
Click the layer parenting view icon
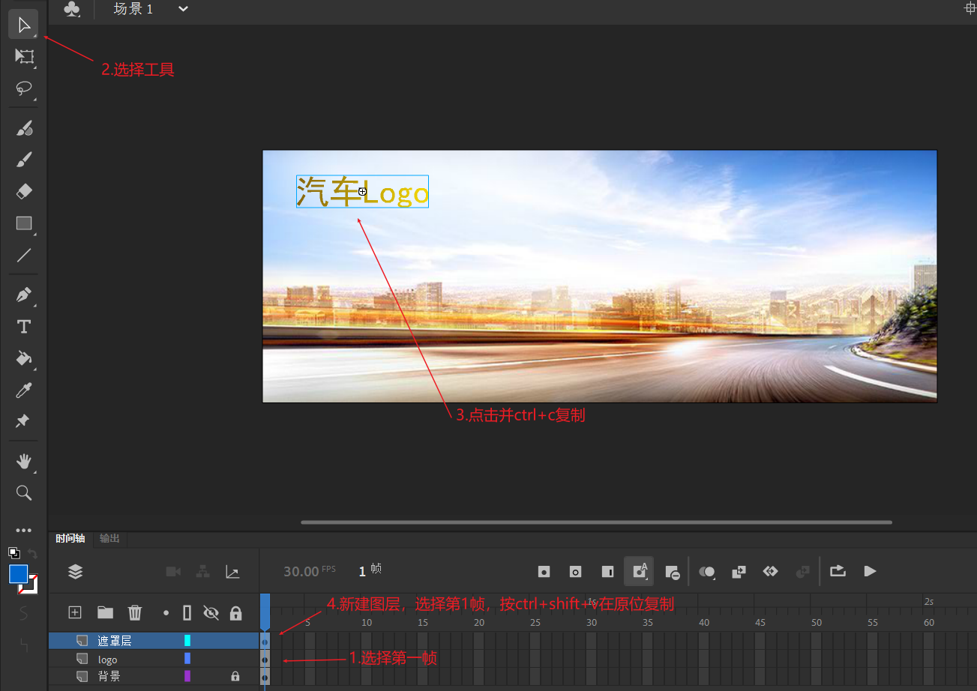(202, 572)
